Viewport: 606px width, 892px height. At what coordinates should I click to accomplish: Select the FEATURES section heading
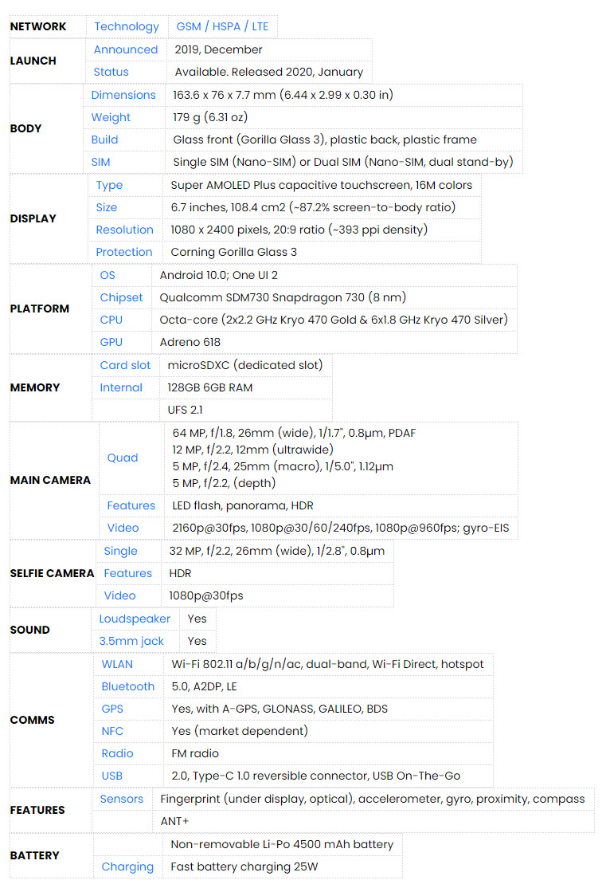[37, 810]
